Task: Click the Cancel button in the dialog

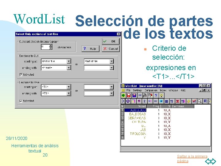Action: pyautogui.click(x=111, y=49)
